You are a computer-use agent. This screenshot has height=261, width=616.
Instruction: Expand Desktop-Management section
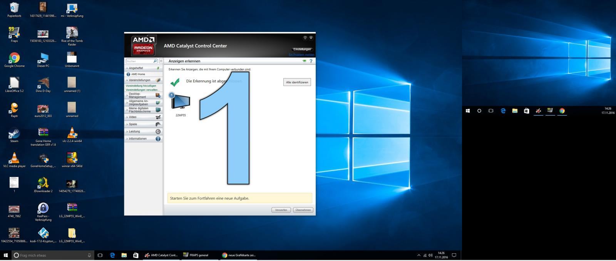[x=143, y=95]
